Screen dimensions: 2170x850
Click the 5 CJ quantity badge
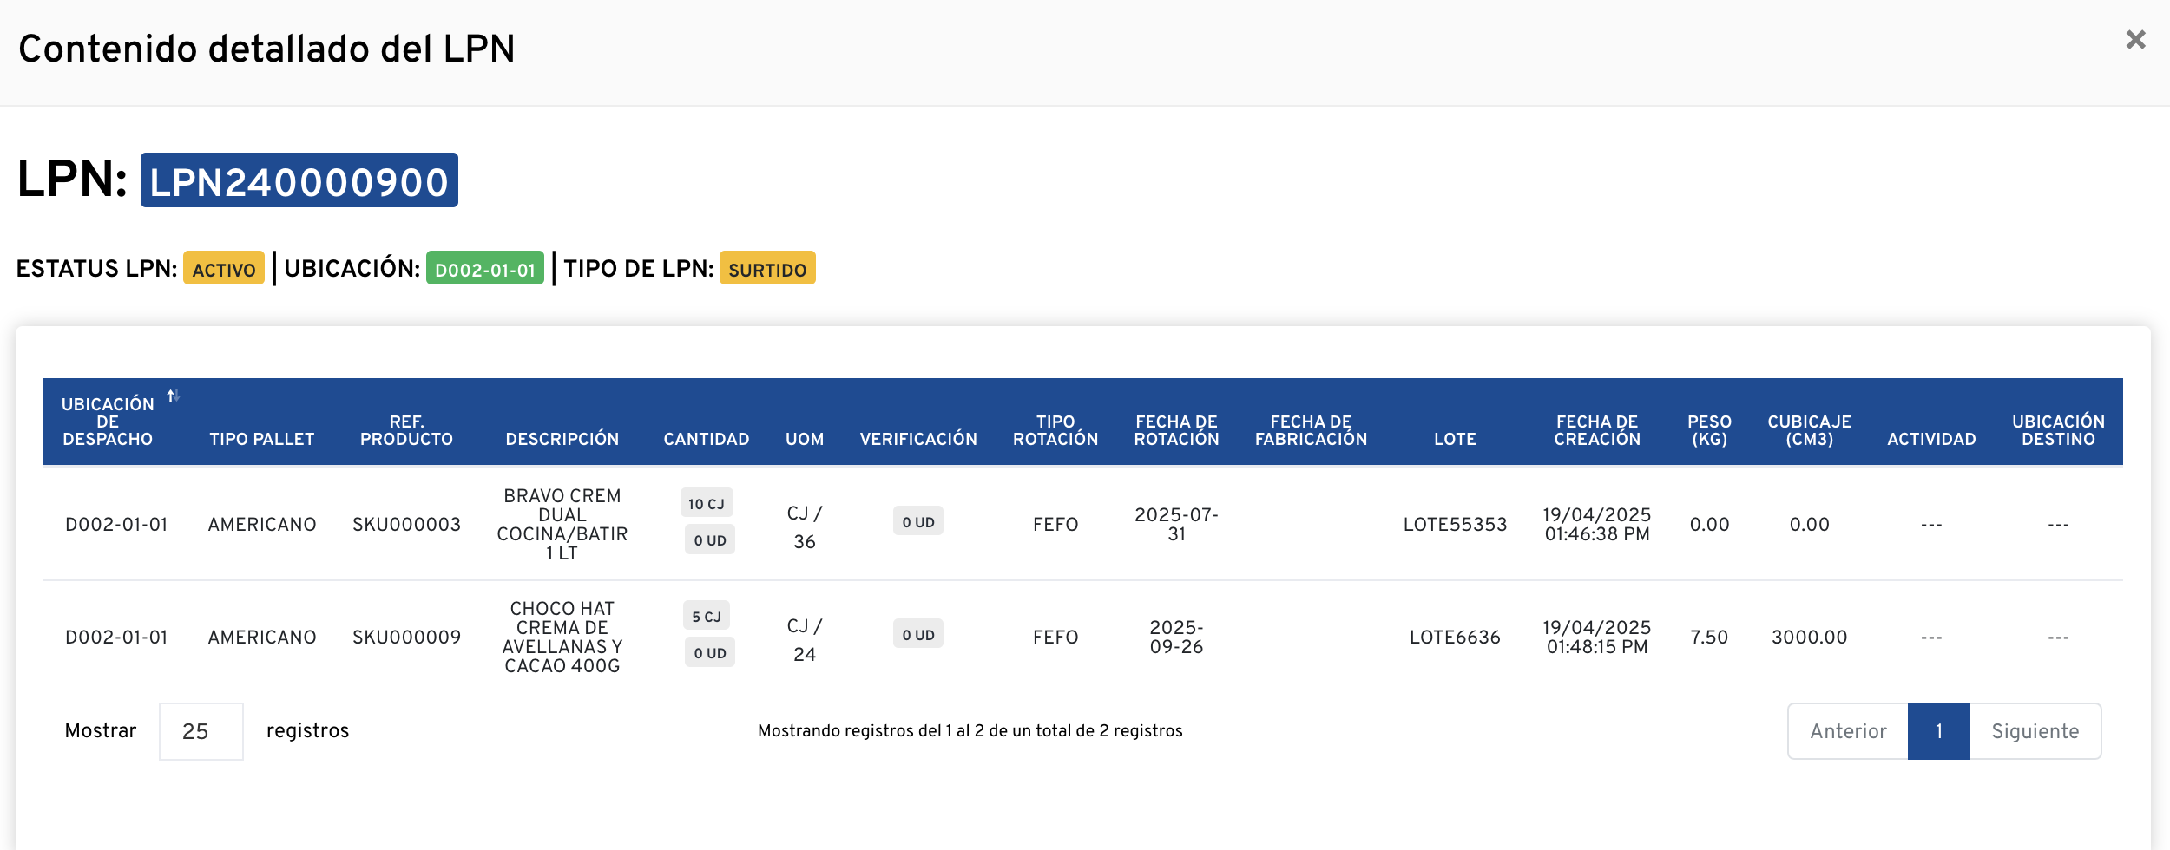706,617
